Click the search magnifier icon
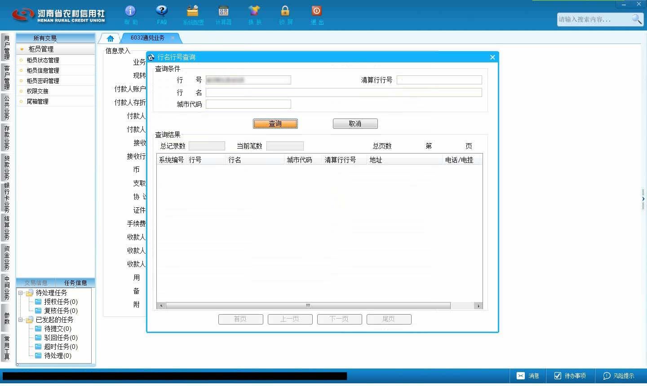The image size is (647, 386). point(637,19)
